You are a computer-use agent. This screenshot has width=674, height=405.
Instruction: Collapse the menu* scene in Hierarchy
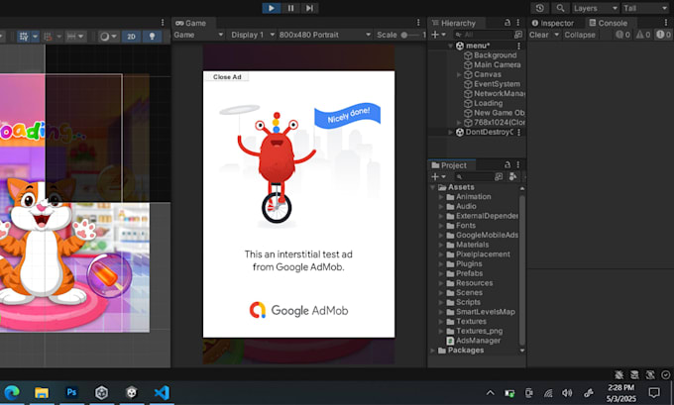[450, 46]
